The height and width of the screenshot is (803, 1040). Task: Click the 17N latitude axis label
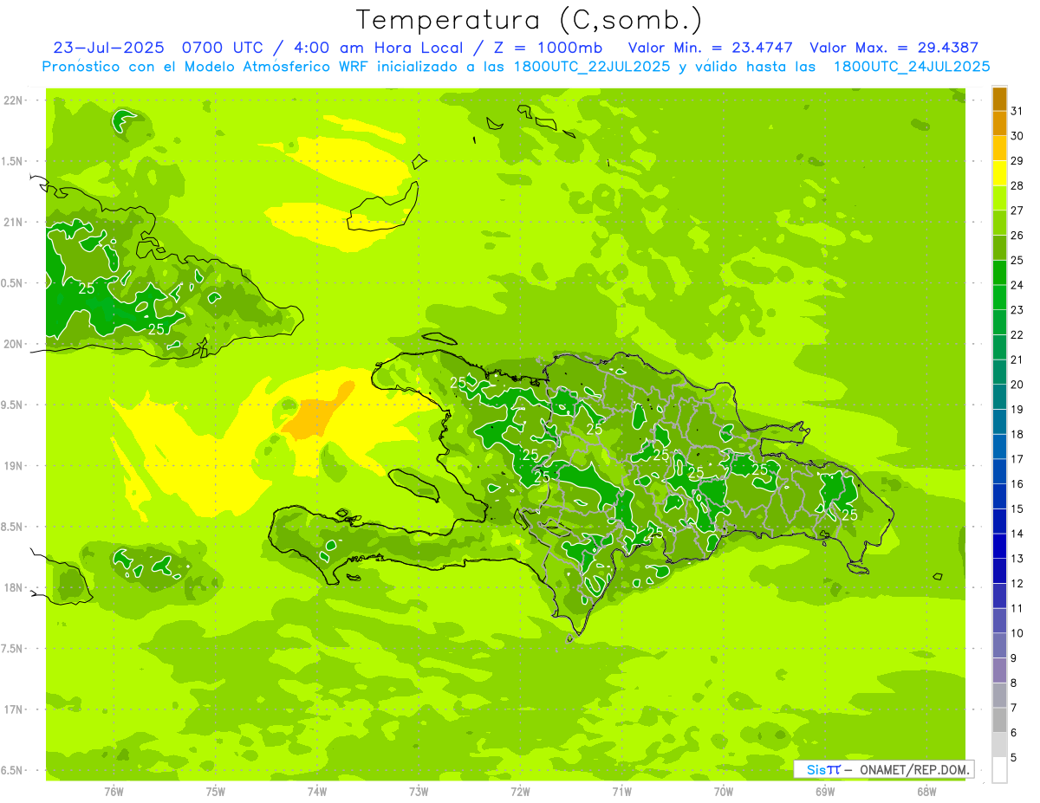[x=13, y=709]
